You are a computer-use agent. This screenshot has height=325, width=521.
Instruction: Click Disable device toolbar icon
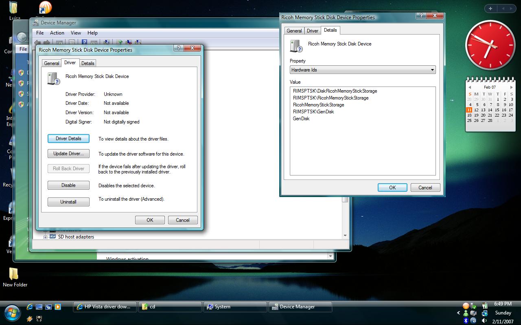(x=138, y=42)
